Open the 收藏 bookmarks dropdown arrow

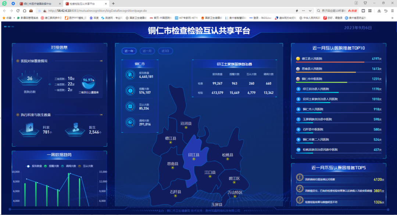pyautogui.click(x=14, y=18)
